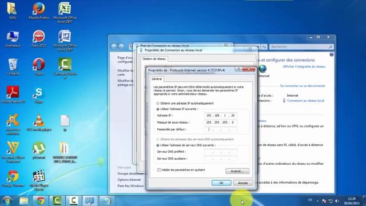This screenshot has width=366, height=206.
Task: Open the uTorrent desktop shortcut
Action: pyautogui.click(x=39, y=150)
